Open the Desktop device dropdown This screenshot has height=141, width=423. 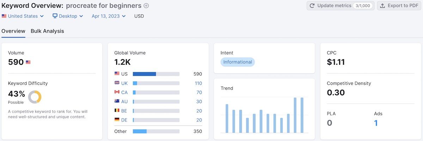[x=68, y=16]
